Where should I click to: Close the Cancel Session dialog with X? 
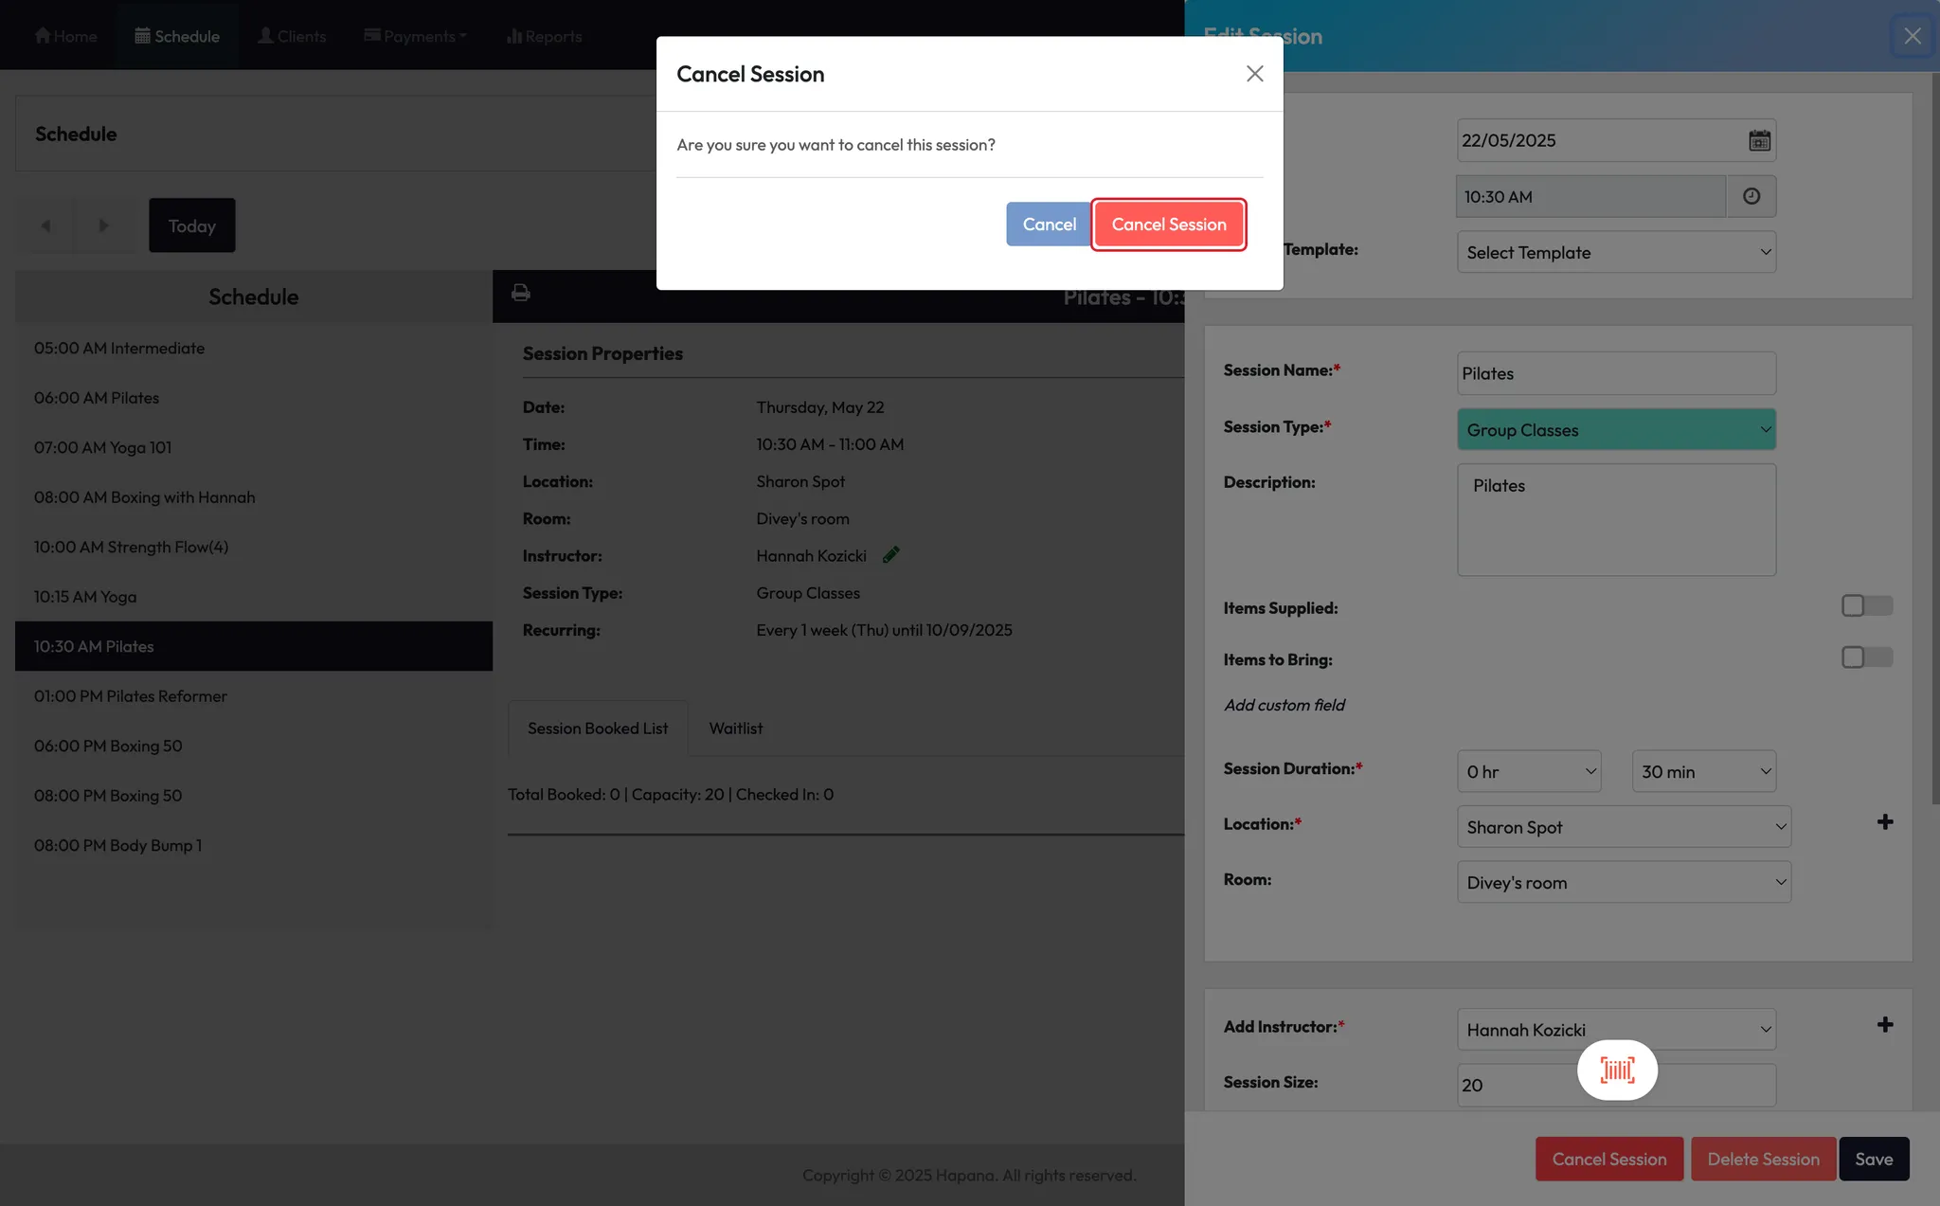[1254, 74]
